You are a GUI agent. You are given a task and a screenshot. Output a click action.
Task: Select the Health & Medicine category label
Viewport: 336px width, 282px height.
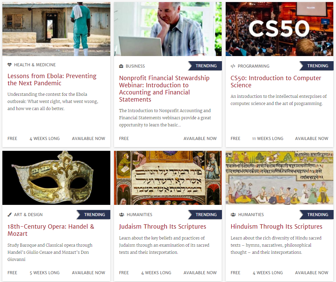point(35,65)
